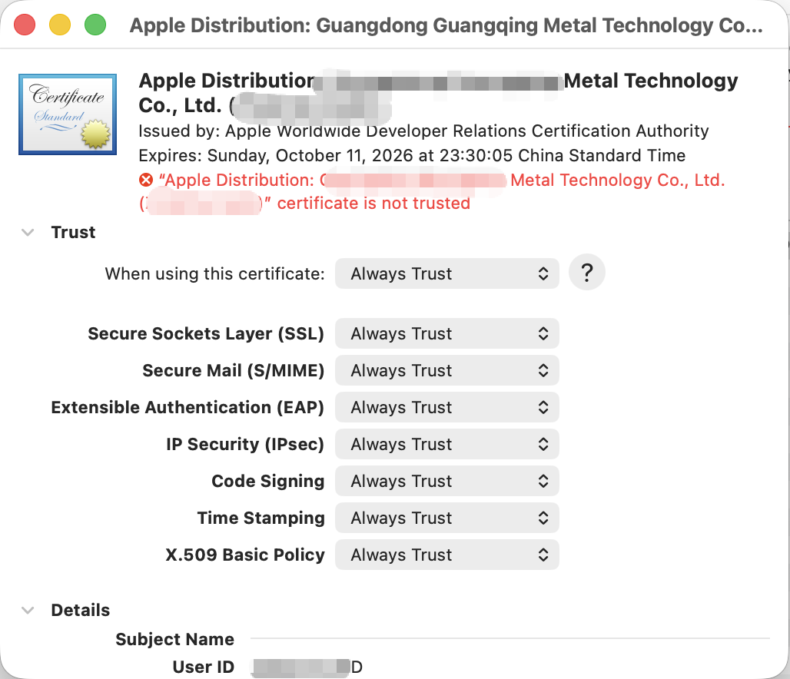
Task: Click the Details section heading label
Action: 80,611
